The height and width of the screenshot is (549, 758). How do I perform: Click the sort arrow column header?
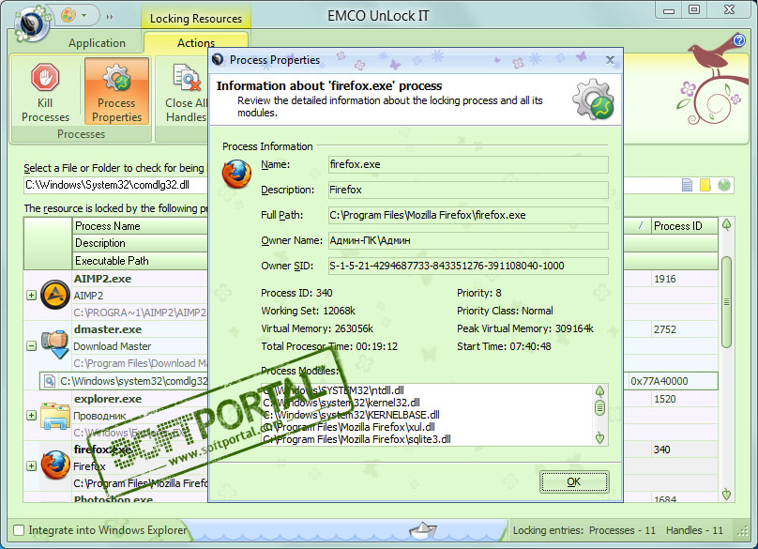[641, 226]
